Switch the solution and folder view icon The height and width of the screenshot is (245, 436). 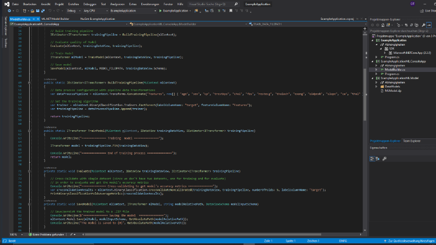pos(388,25)
